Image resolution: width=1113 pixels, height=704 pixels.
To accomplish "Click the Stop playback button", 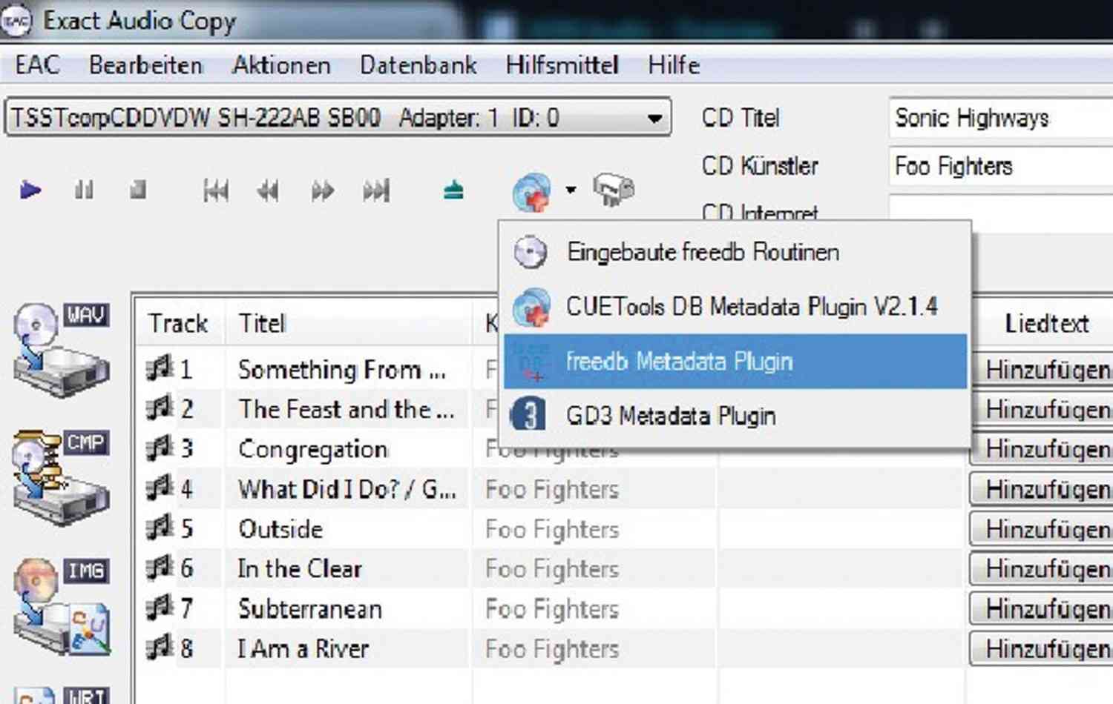I will click(x=137, y=190).
